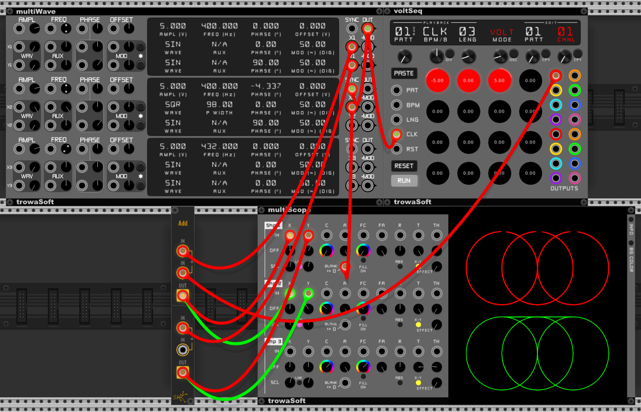
Task: Click the Shp 2 T input jack
Action: 418,293
